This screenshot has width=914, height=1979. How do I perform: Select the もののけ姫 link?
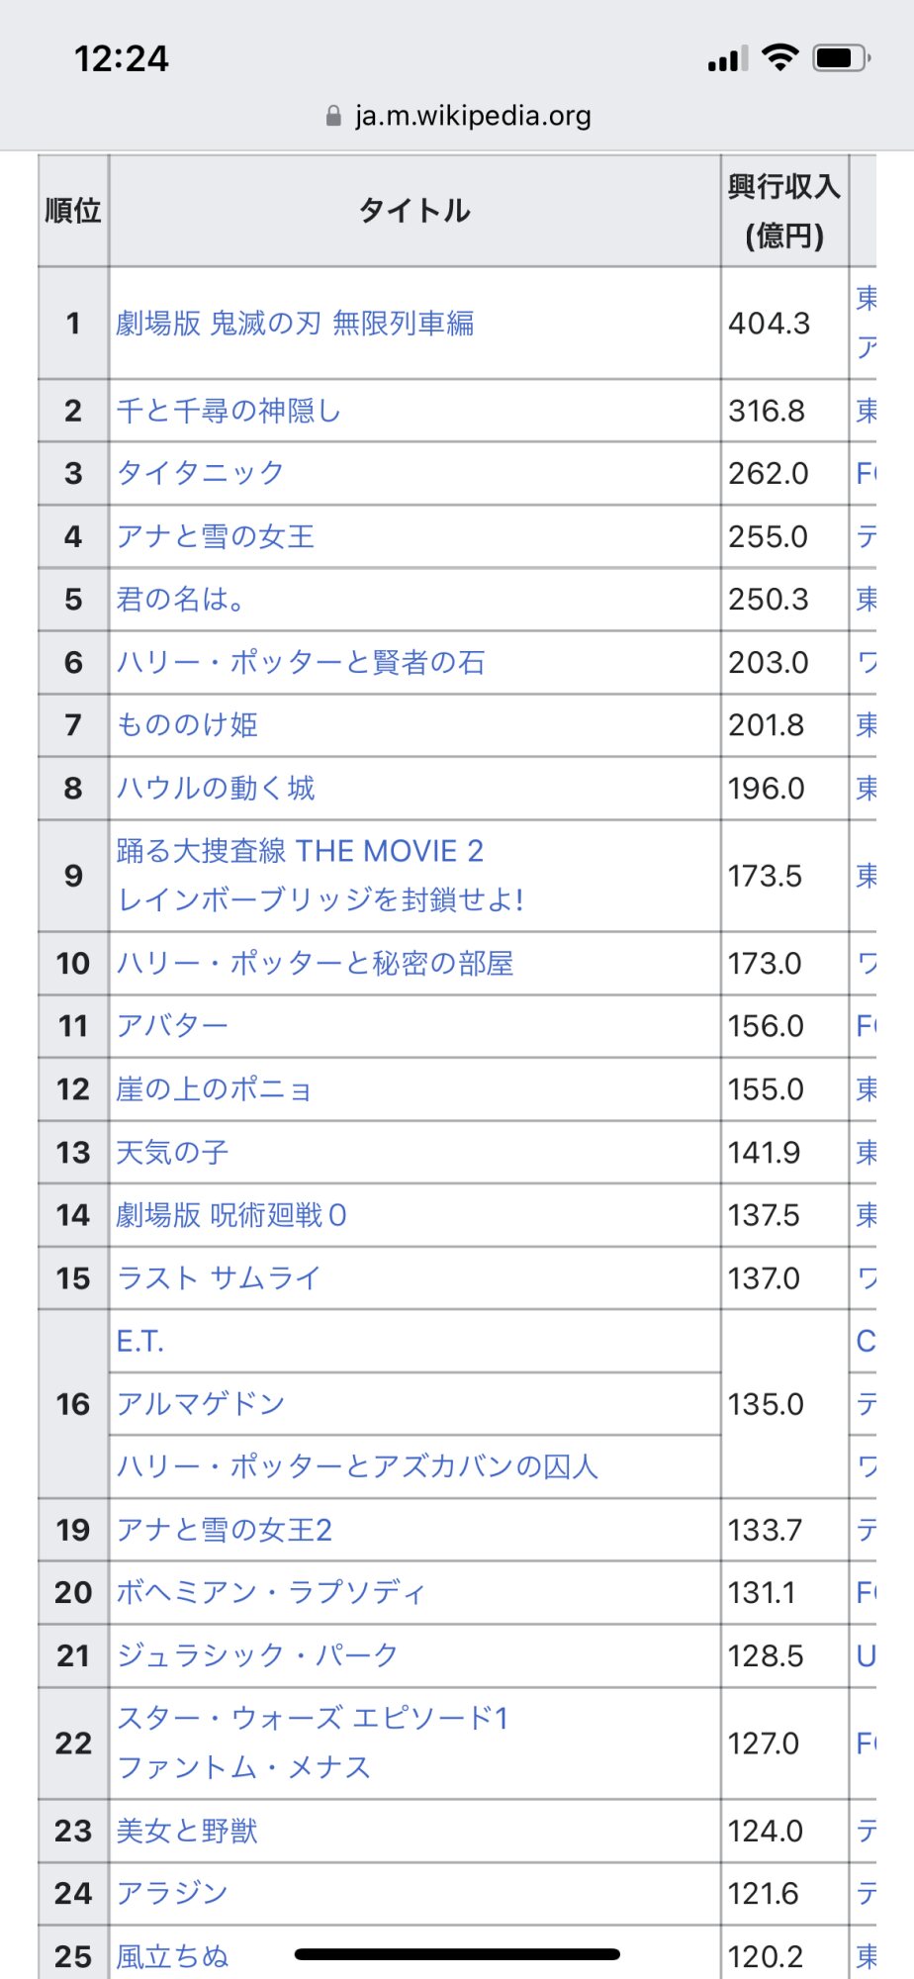(187, 725)
